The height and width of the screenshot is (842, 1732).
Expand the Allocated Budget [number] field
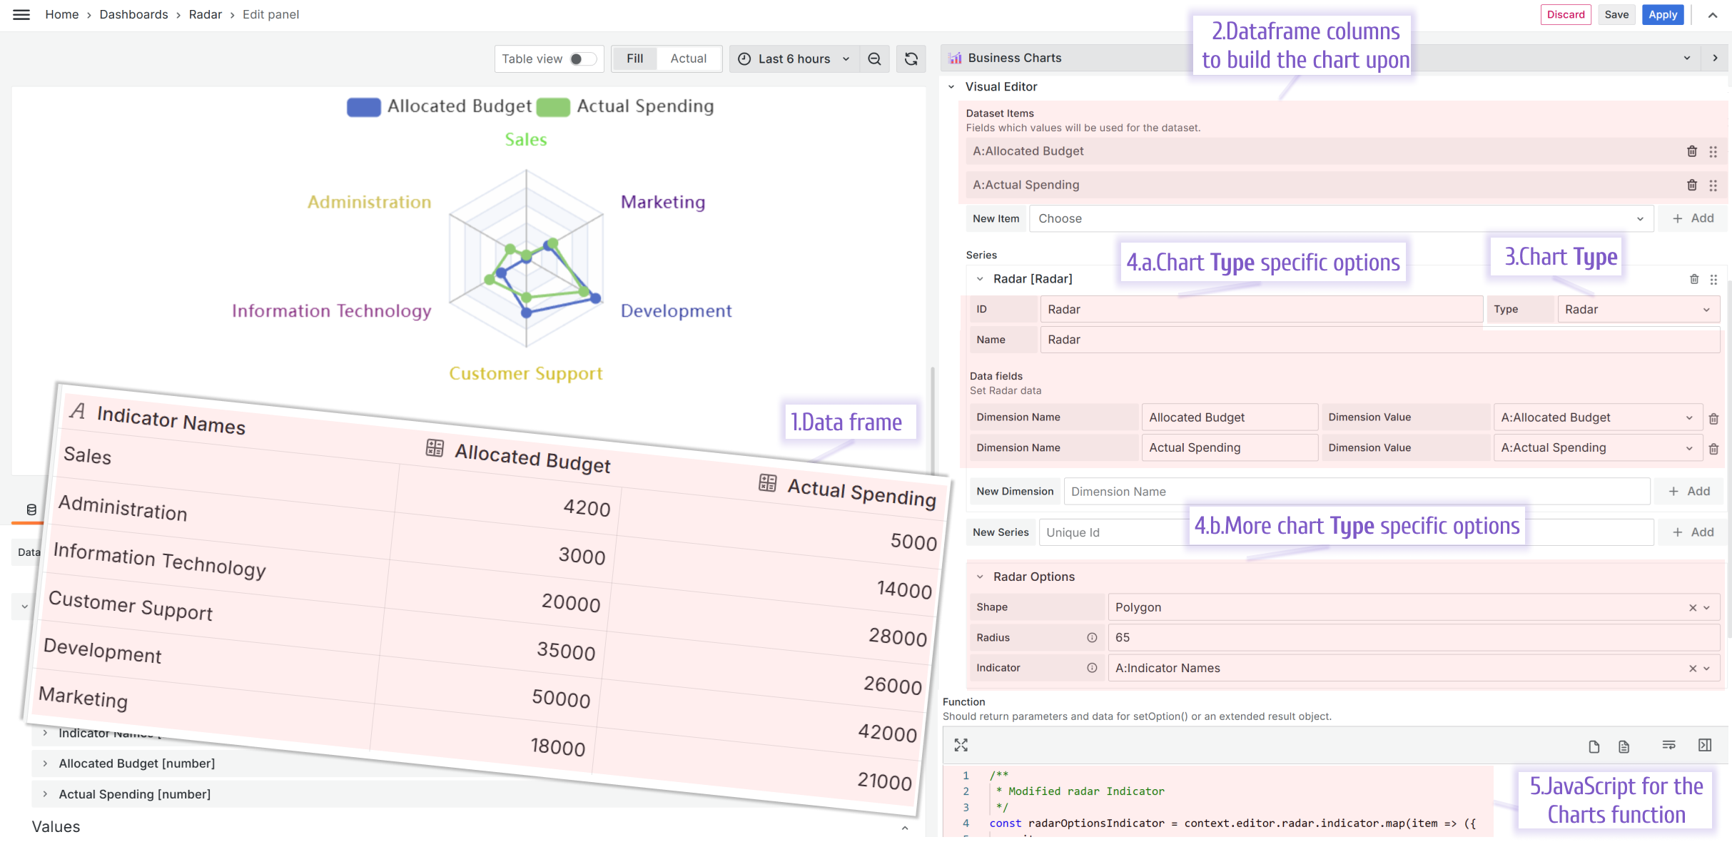pyautogui.click(x=45, y=764)
